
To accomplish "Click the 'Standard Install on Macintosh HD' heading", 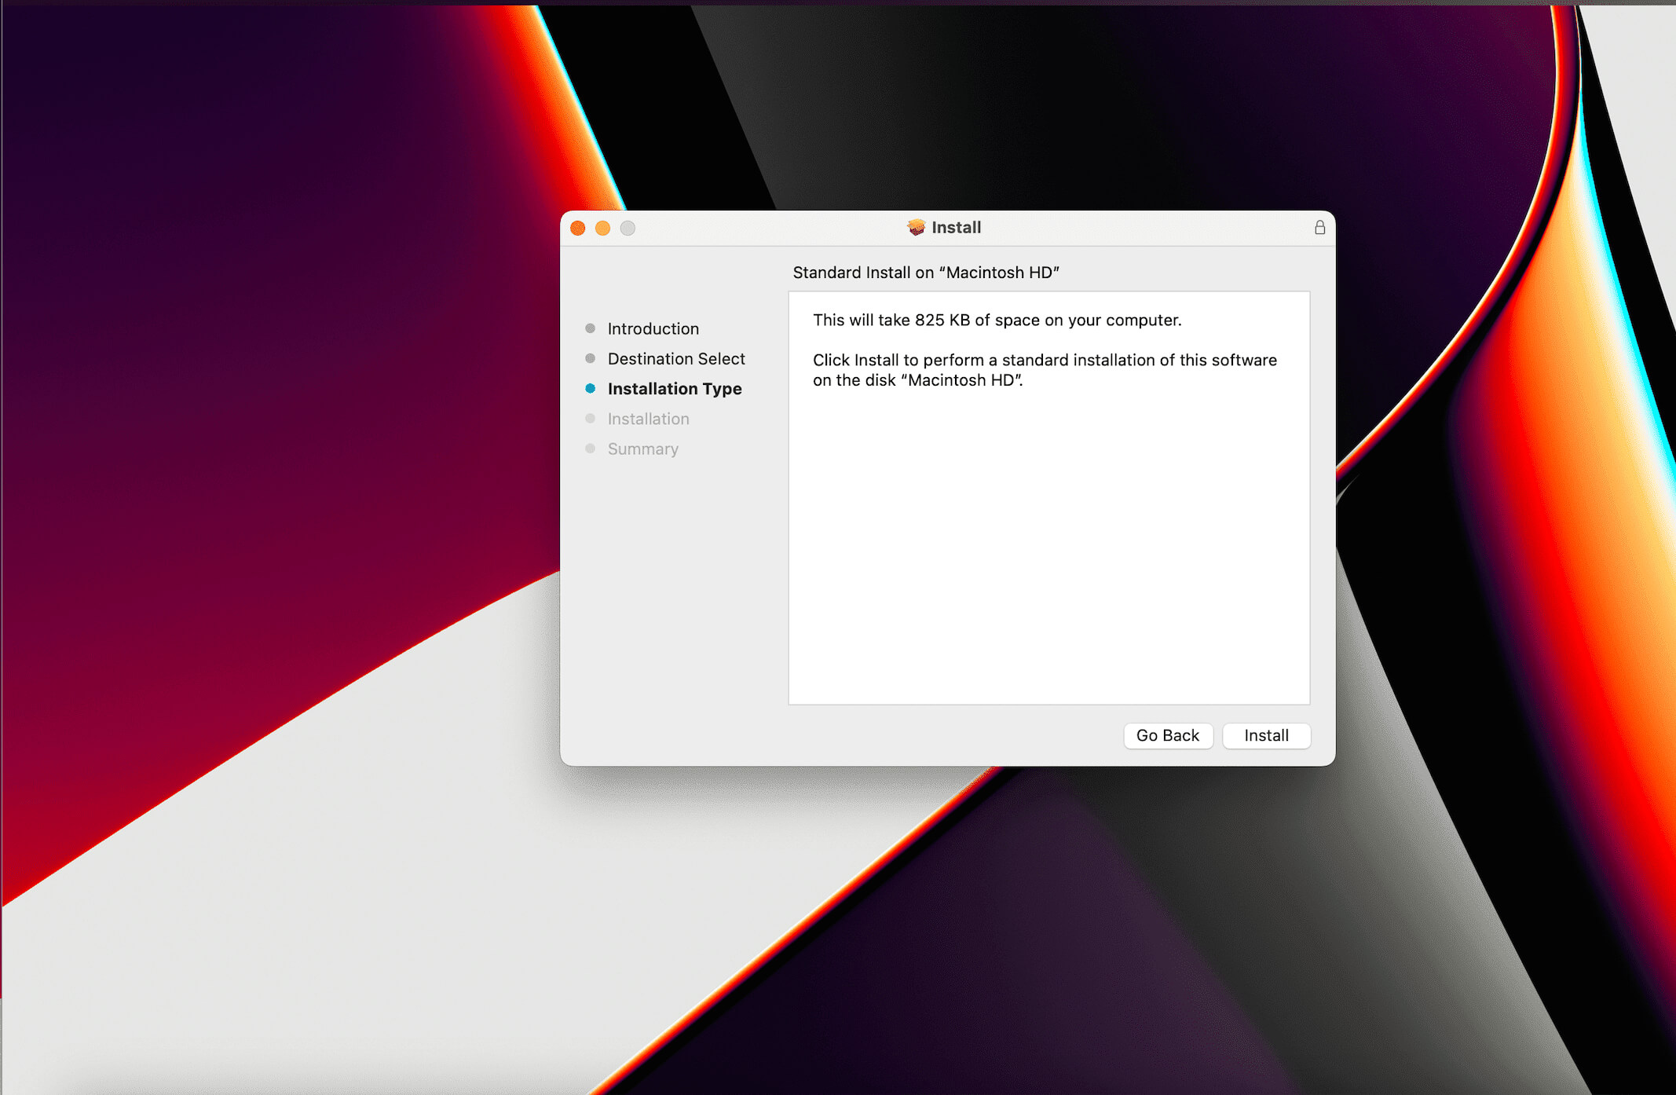I will (926, 272).
